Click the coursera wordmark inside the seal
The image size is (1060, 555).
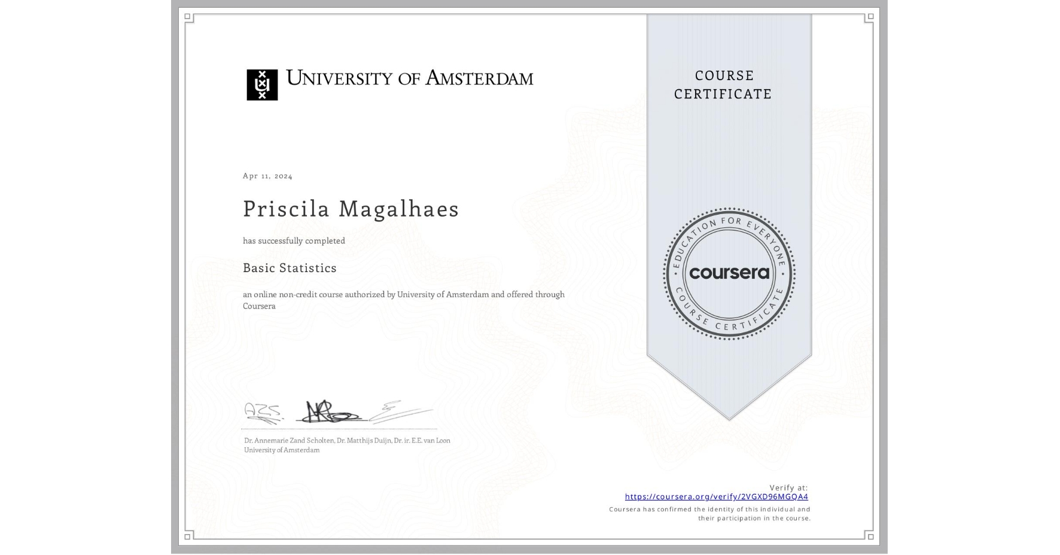[729, 274]
